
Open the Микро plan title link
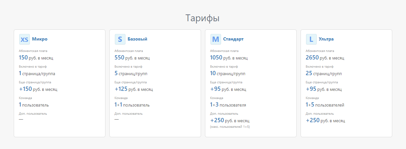[x=40, y=39]
